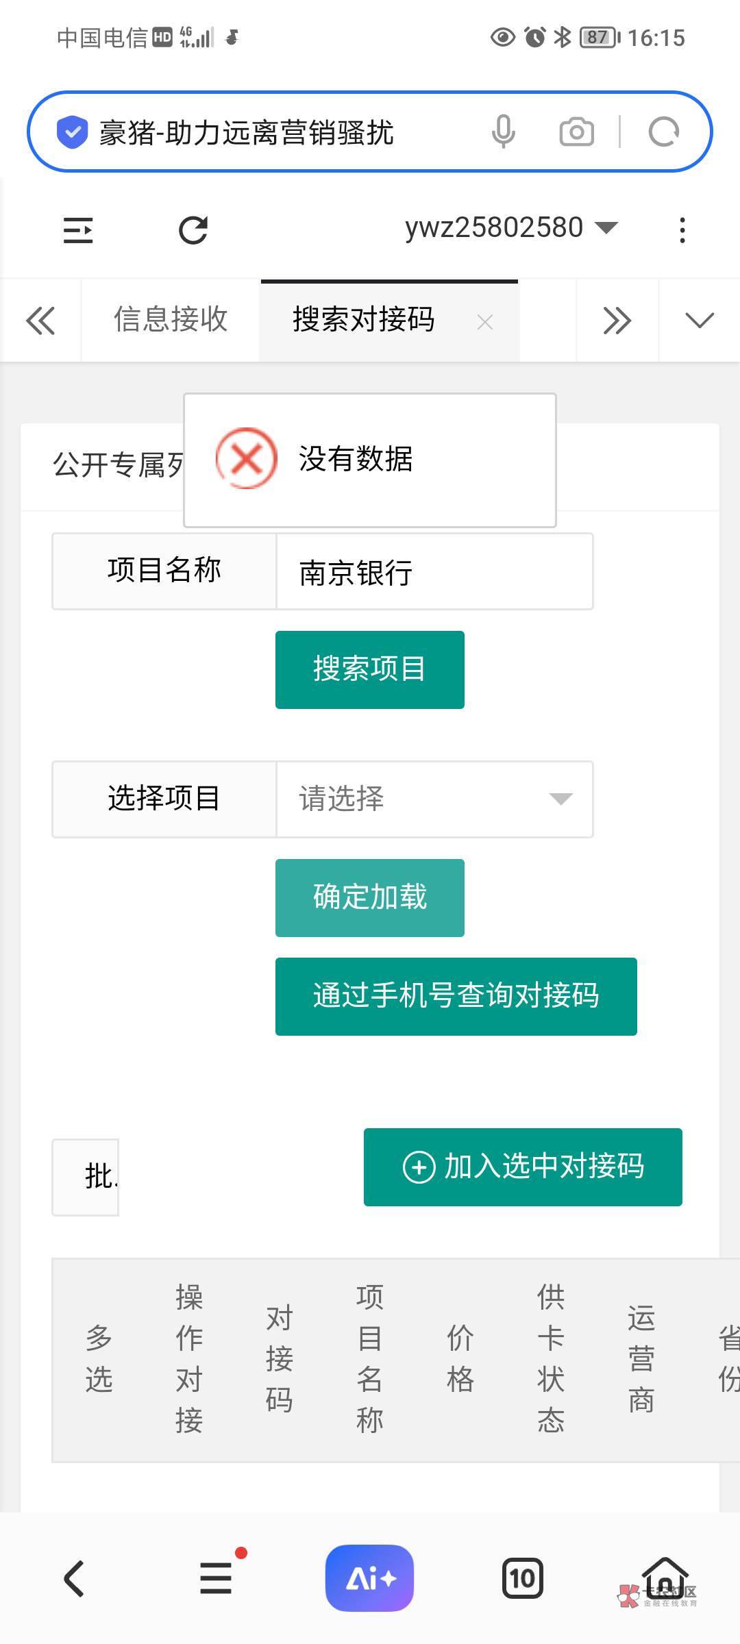Toggle the sidebar menu collapse icon
This screenshot has height=1644, width=740.
tap(78, 230)
